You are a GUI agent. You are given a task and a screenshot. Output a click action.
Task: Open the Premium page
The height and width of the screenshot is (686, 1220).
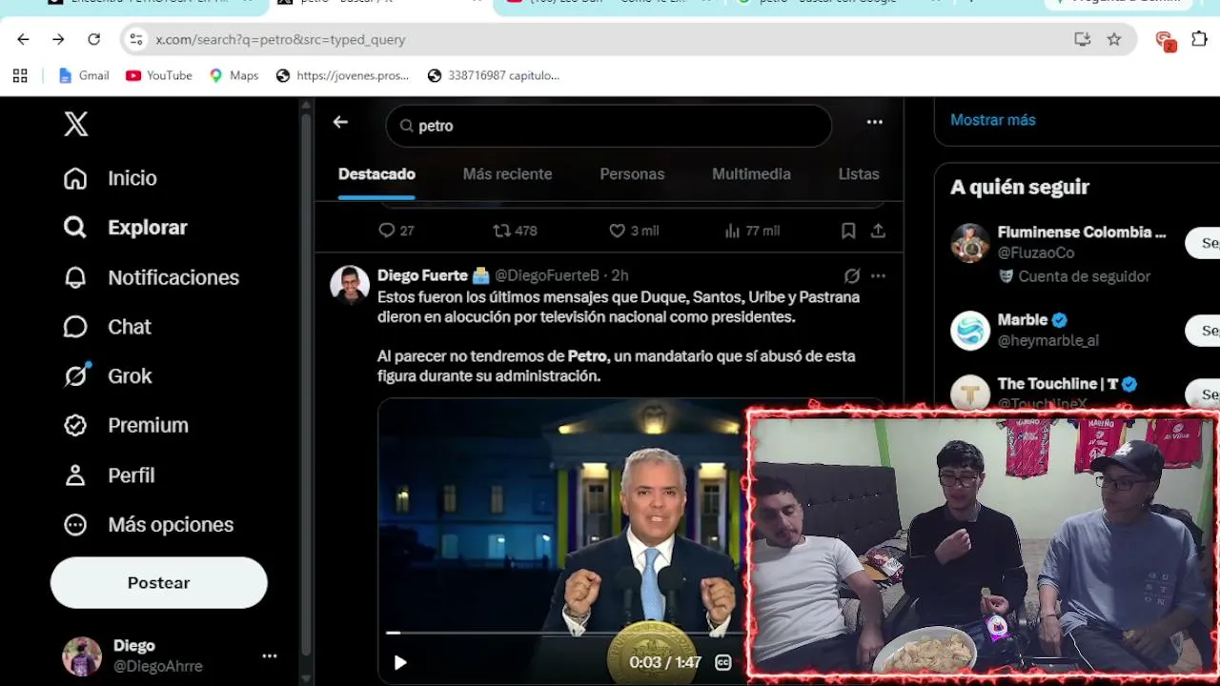point(125,426)
